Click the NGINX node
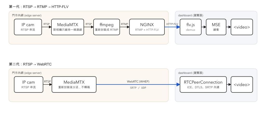Screen dimensions: 266x115 coord(147,27)
